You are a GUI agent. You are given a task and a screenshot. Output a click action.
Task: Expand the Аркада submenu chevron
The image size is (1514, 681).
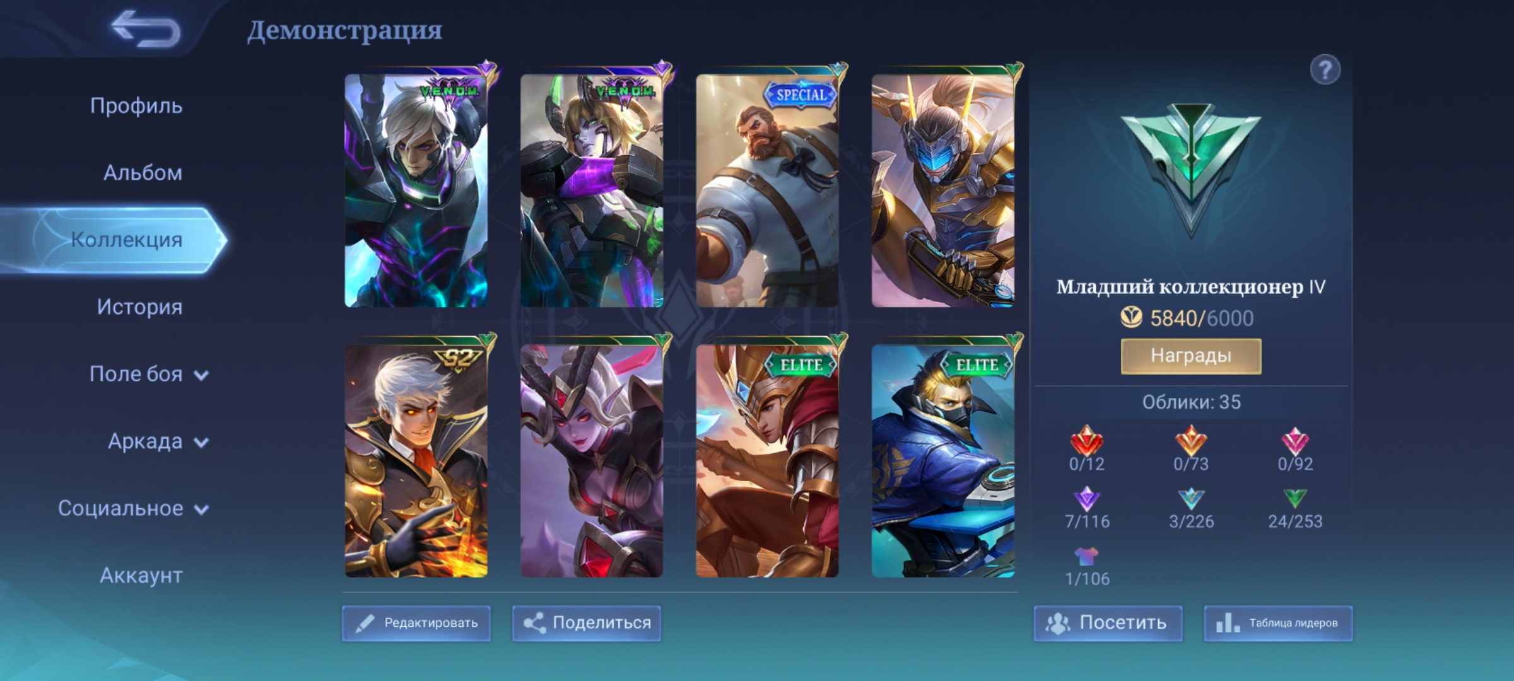point(201,442)
